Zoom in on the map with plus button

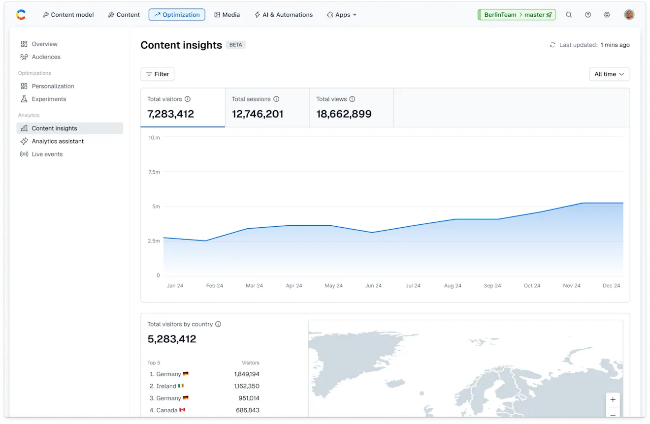click(x=613, y=399)
